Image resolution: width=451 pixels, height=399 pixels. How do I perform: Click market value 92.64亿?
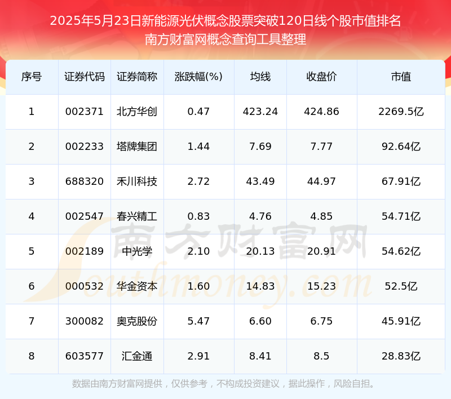(401, 147)
